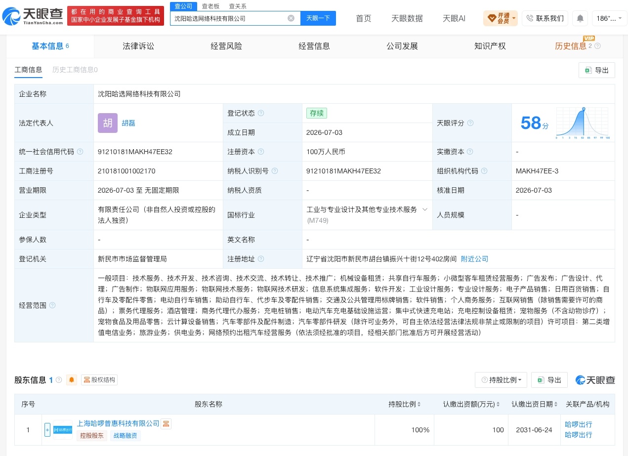The width and height of the screenshot is (628, 456).
Task: Click the 导出 button for 工商信息
Action: (597, 70)
